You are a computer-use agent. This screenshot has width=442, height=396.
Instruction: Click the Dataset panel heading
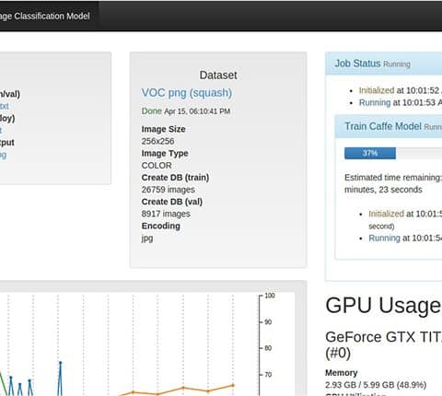coord(218,76)
